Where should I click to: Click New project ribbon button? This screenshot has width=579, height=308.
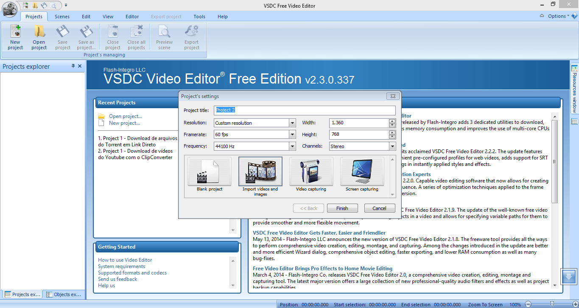(x=15, y=37)
